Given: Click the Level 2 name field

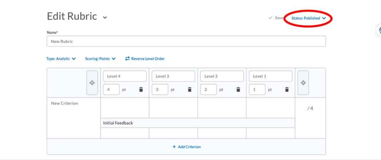Looking at the screenshot, I should click(222, 76).
